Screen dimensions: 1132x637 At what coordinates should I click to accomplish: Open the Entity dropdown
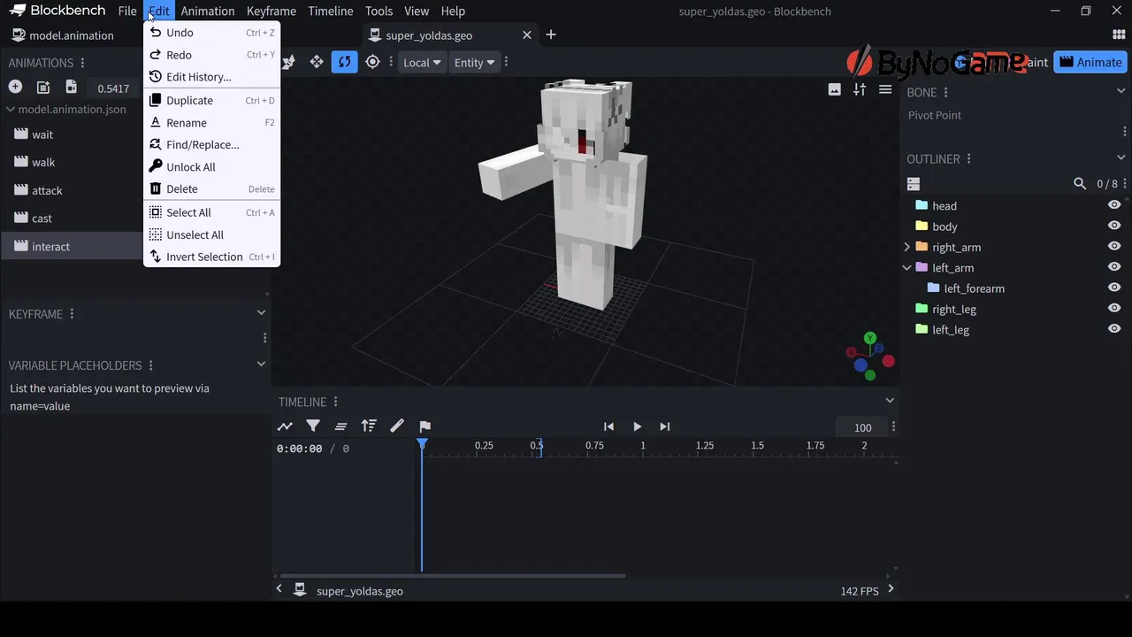click(474, 62)
